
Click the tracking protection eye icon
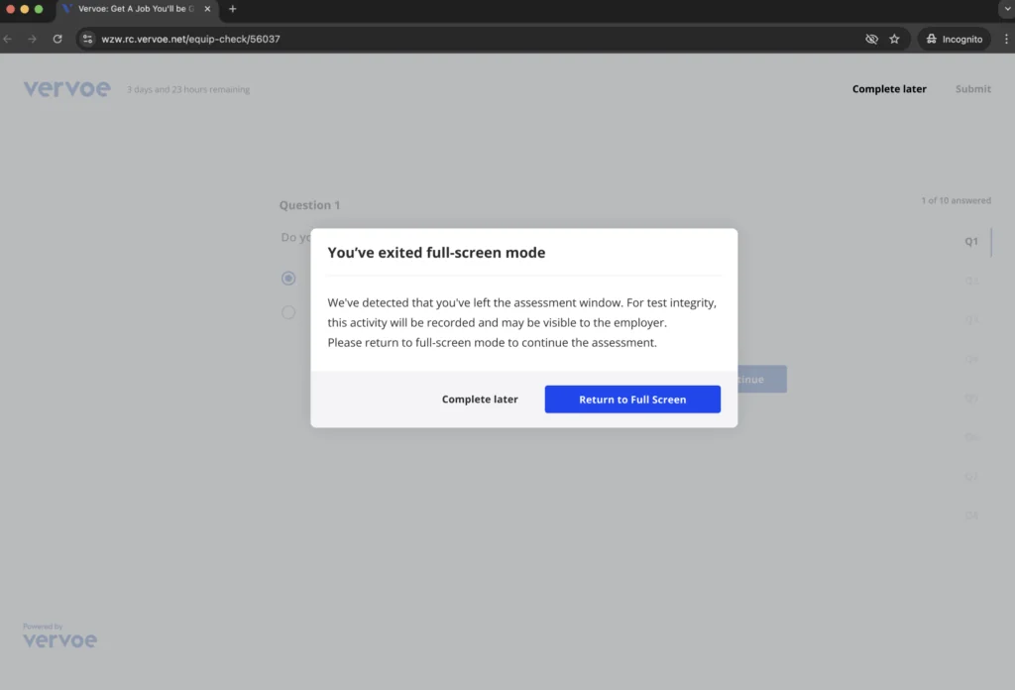click(x=871, y=39)
